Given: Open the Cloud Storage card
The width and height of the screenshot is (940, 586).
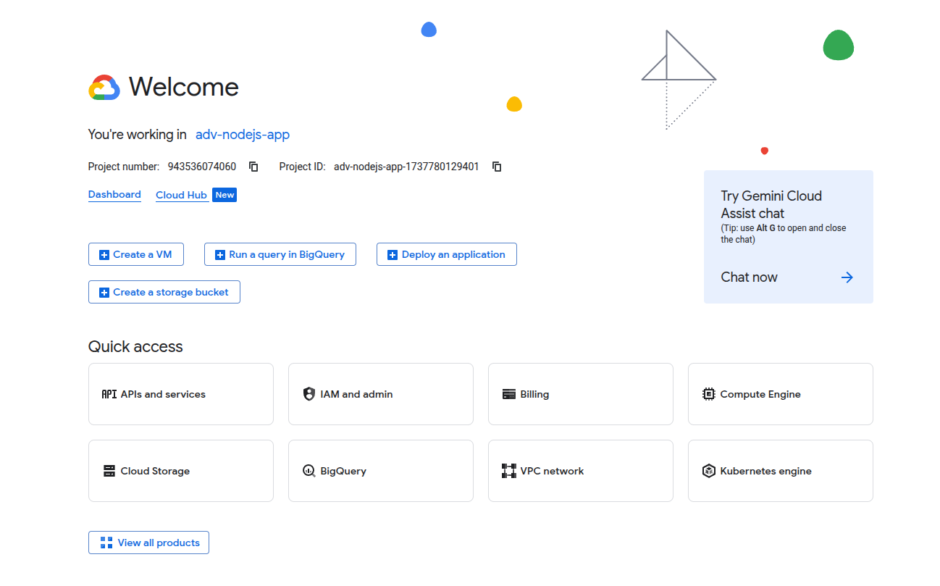Looking at the screenshot, I should point(180,471).
